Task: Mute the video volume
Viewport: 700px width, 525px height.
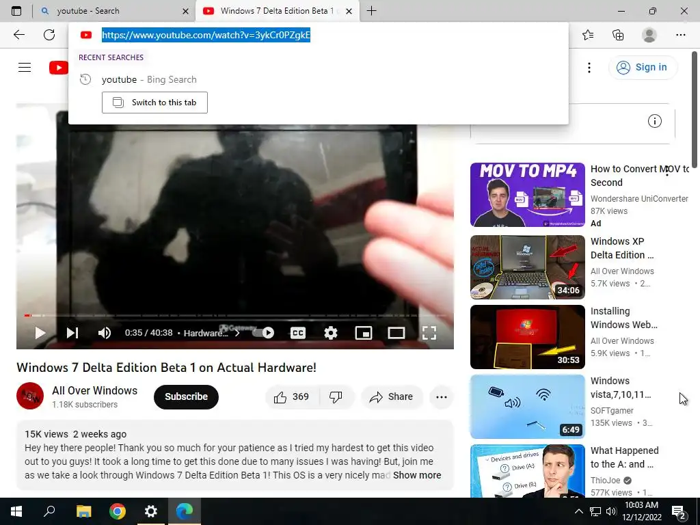Action: click(105, 333)
